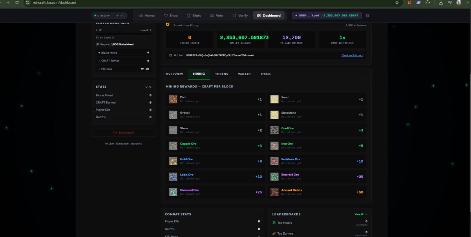Image resolution: width=471 pixels, height=237 pixels.
Task: Click the 1 online status pill
Action: (x=102, y=16)
